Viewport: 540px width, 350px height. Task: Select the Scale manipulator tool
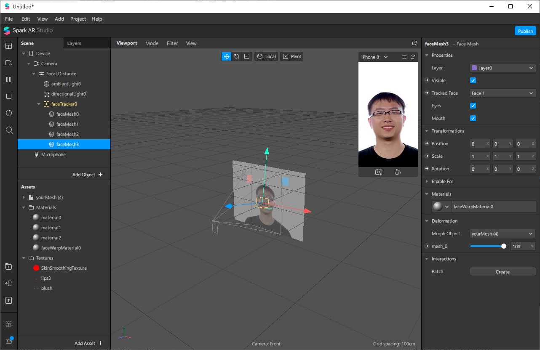click(247, 56)
